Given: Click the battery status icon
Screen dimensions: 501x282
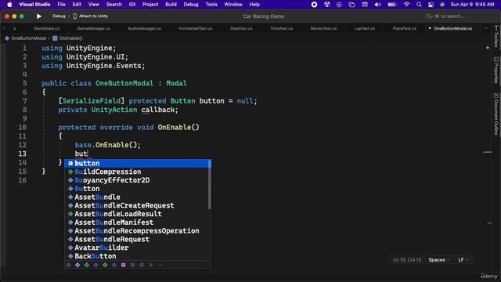Looking at the screenshot, I should coord(391,5).
